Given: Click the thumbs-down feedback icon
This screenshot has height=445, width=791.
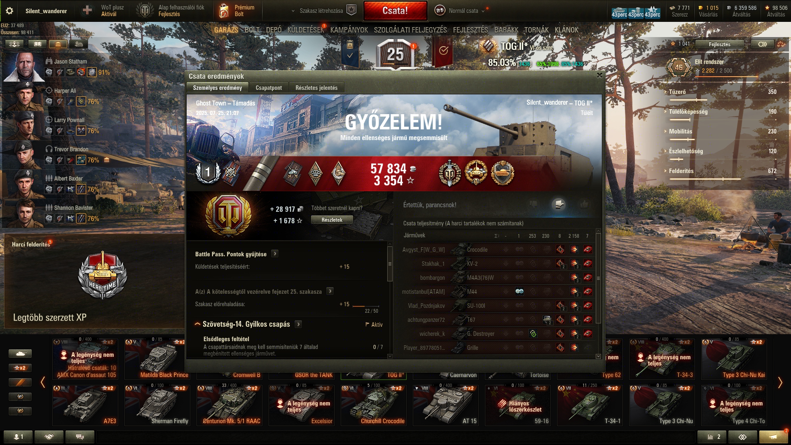Looking at the screenshot, I should [x=534, y=204].
